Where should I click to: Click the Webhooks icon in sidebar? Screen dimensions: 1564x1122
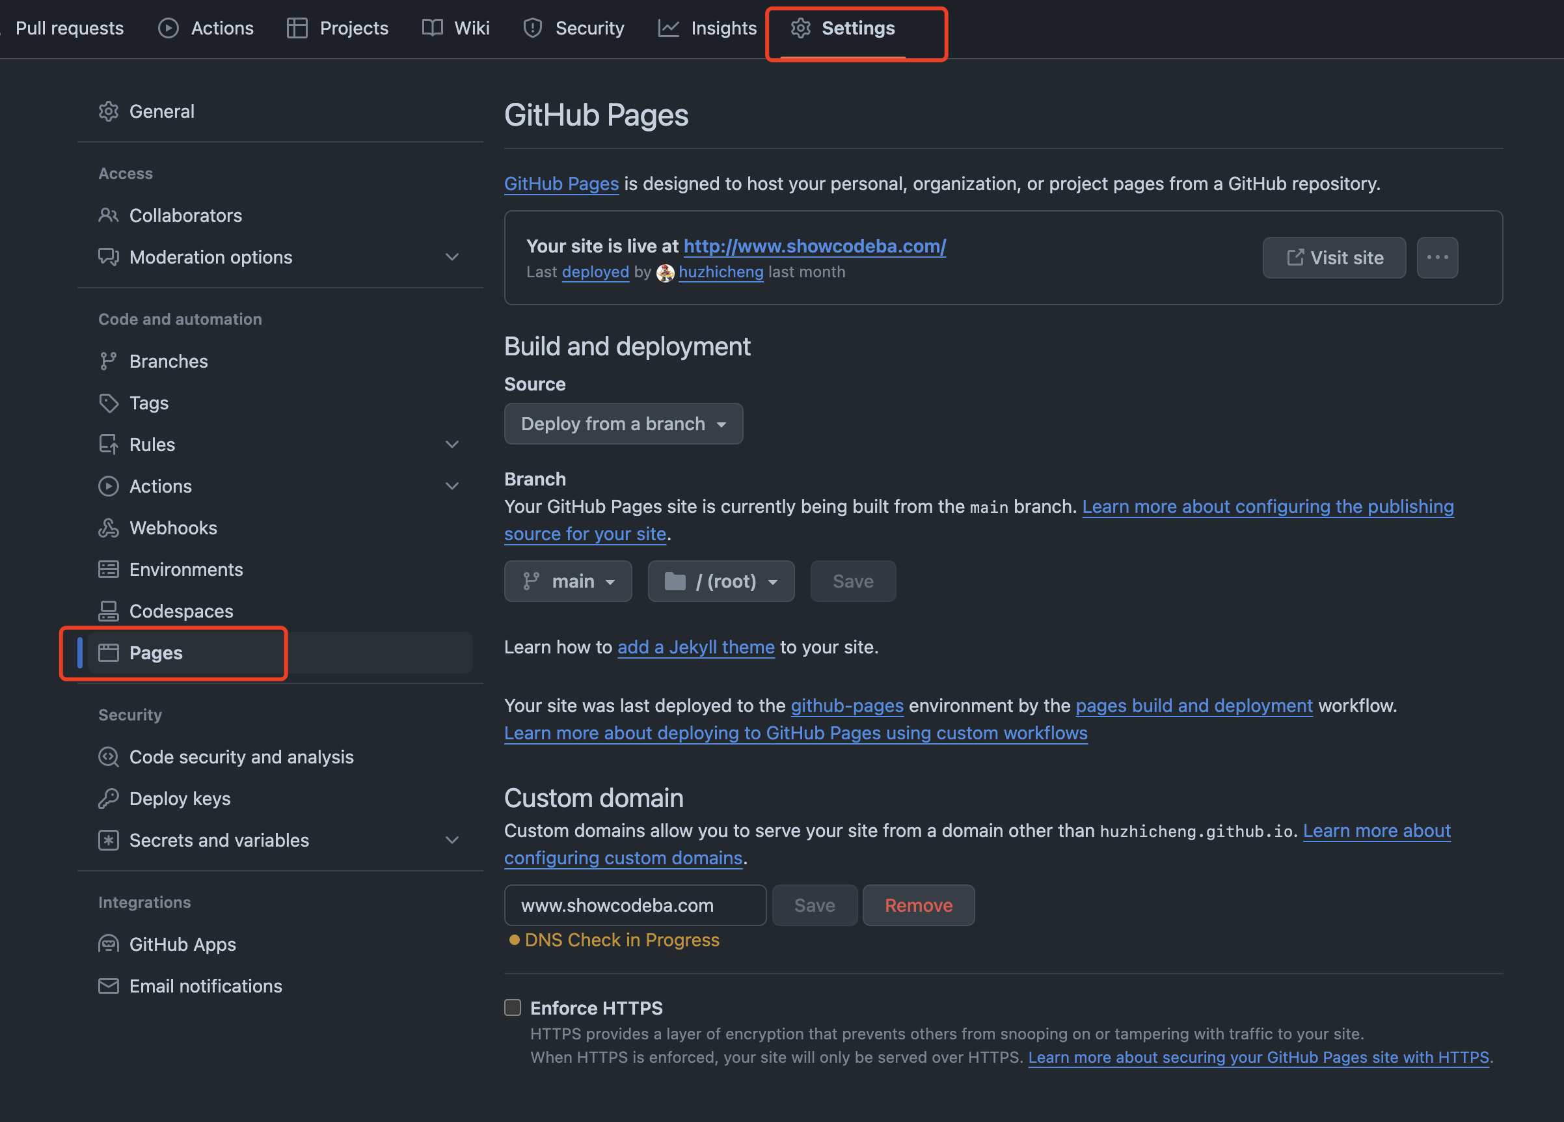108,528
